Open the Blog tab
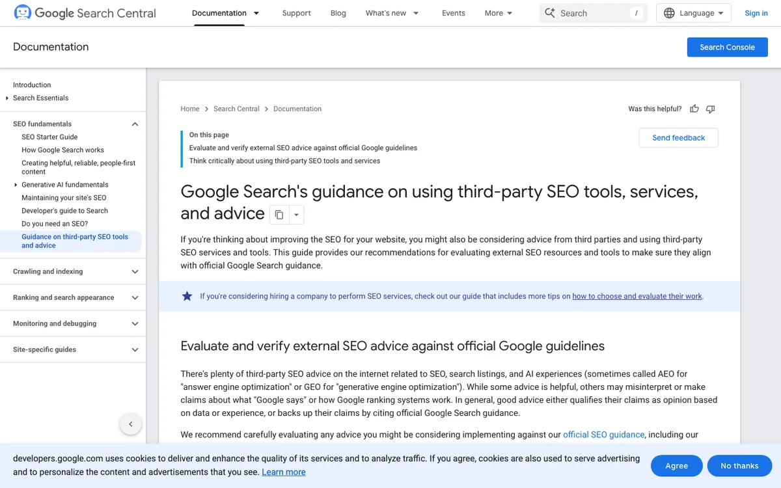 pos(338,13)
